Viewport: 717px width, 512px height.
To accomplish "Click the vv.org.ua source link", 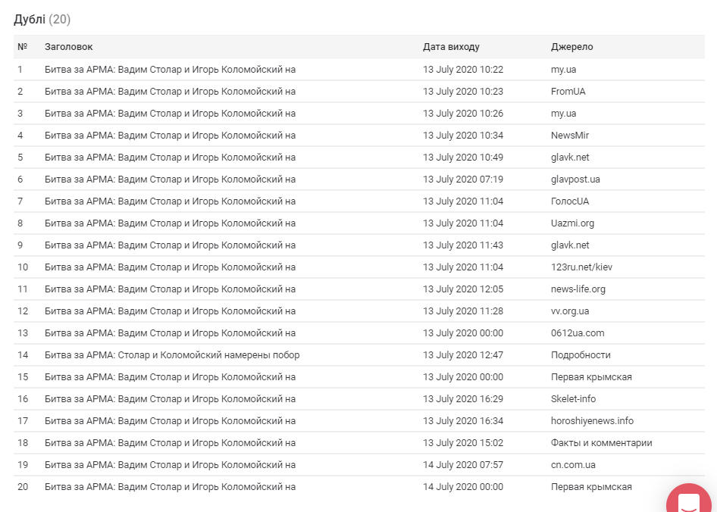I will tap(570, 311).
